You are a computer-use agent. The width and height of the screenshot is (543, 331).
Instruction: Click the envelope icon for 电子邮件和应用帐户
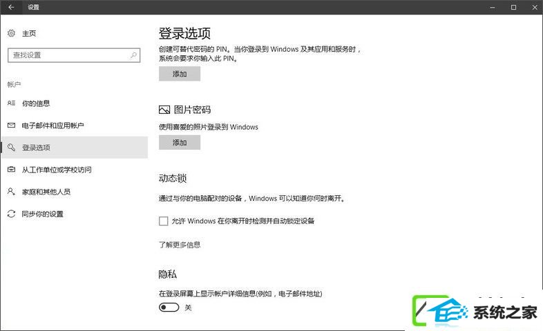11,125
